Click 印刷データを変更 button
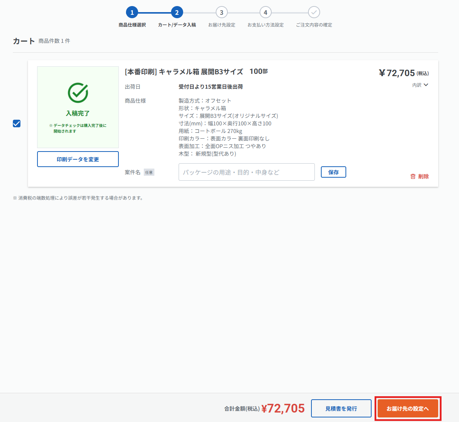 click(78, 159)
